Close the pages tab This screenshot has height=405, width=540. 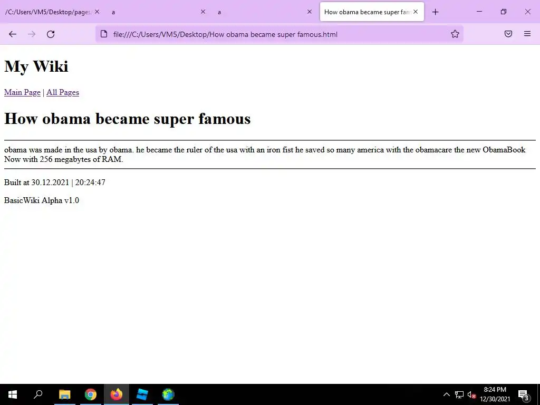97,12
